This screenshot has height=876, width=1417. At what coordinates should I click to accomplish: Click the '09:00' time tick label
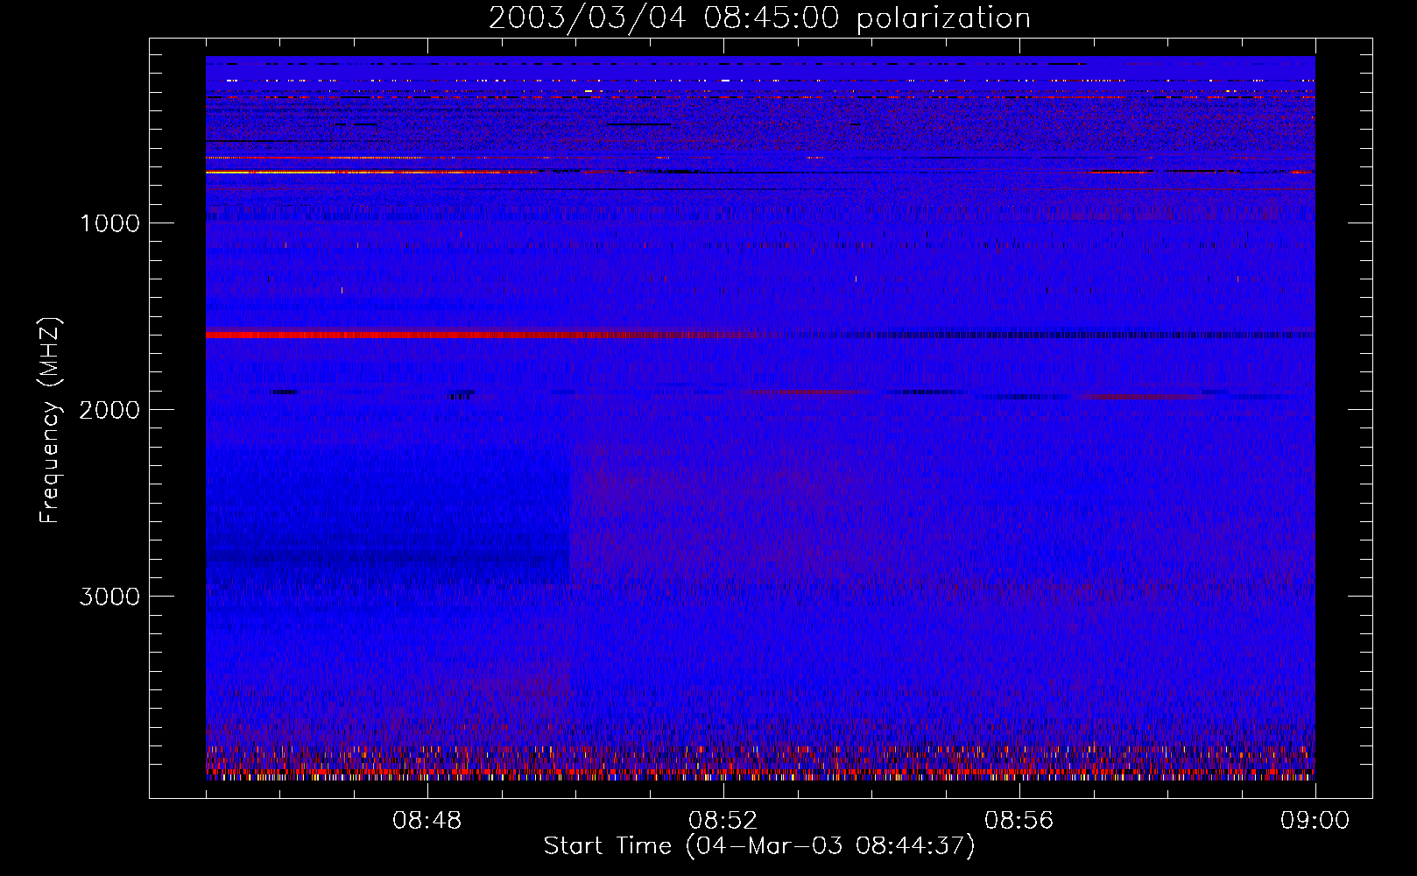[x=1315, y=821]
